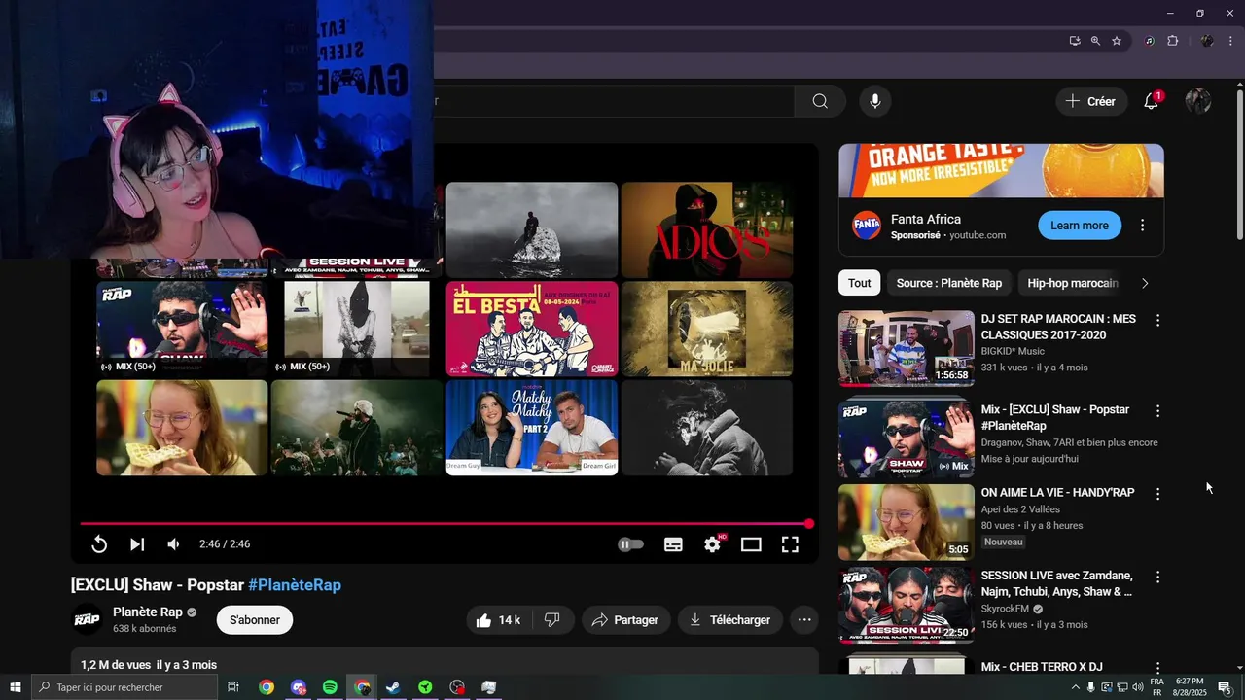1245x700 pixels.
Task: Click the page vertical scrollbar
Action: click(1240, 165)
